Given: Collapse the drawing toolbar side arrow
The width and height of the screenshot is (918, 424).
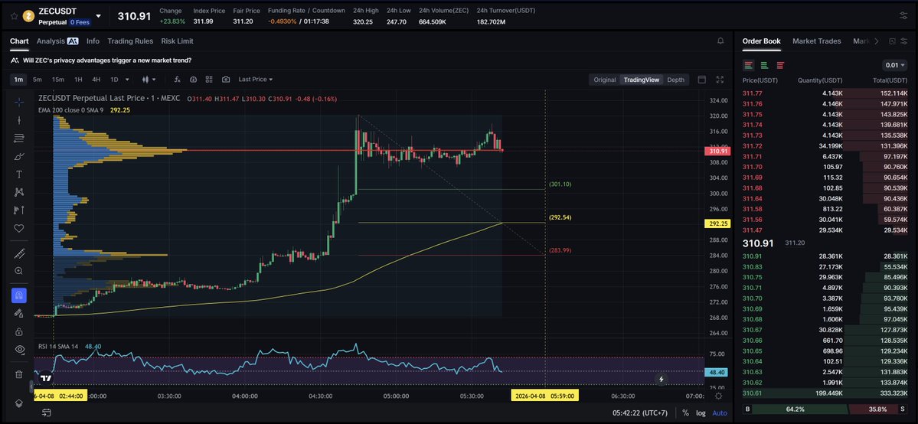Looking at the screenshot, I should 31,387.
